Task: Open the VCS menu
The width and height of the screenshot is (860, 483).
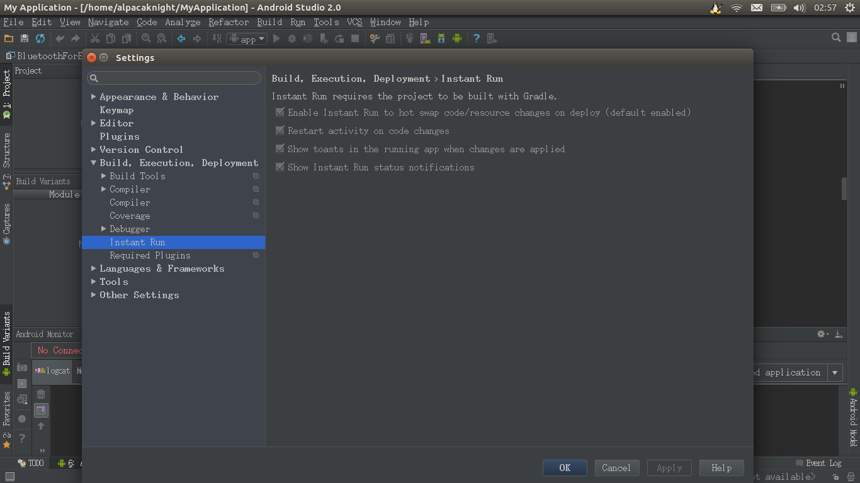Action: coord(354,22)
